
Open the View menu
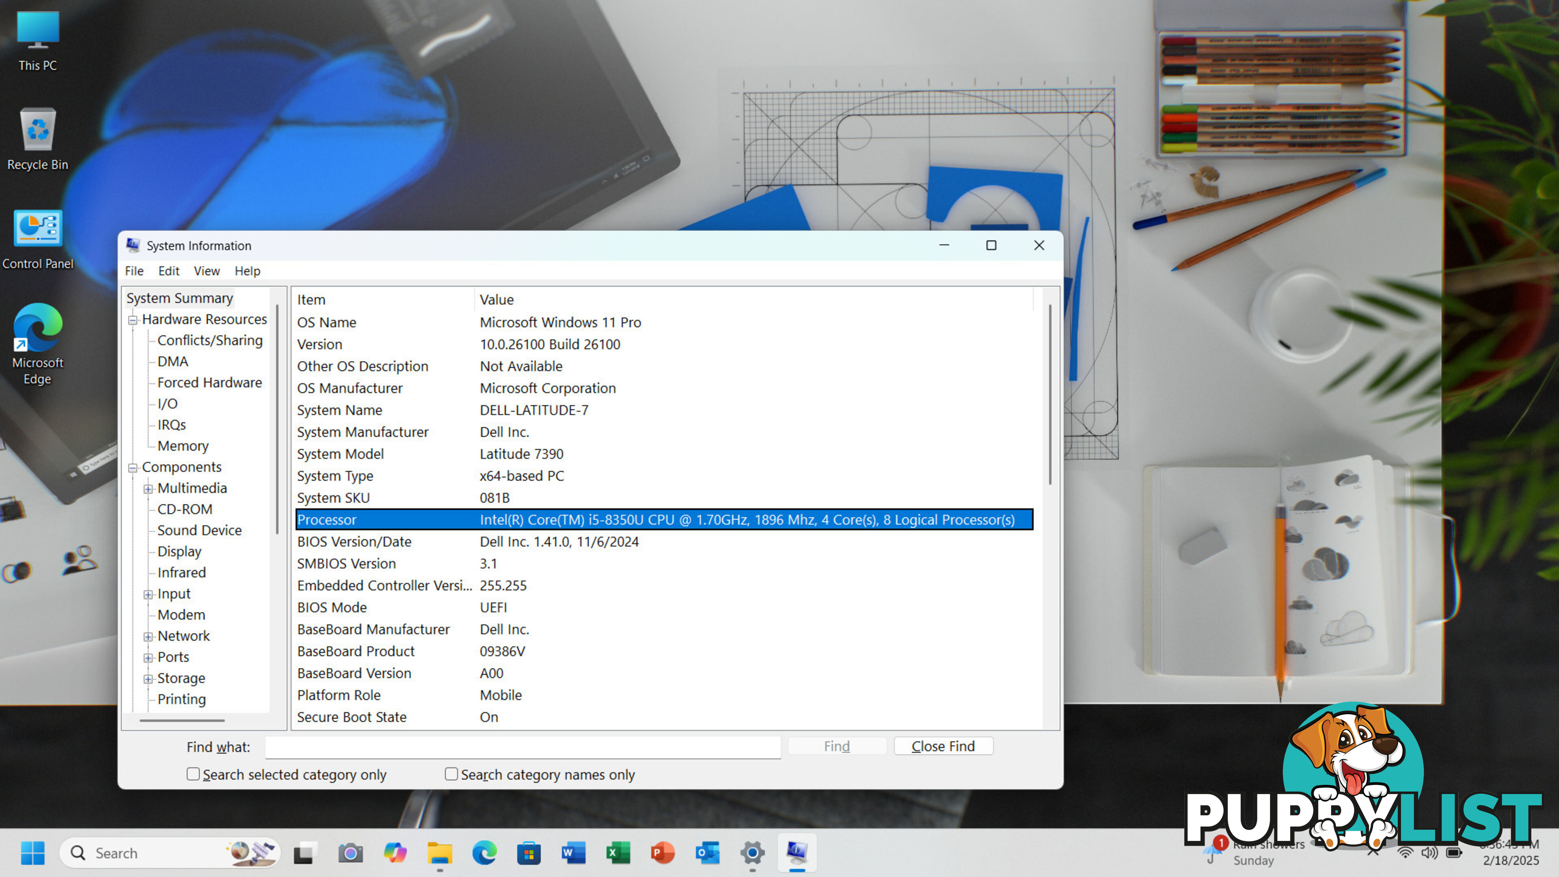click(206, 271)
